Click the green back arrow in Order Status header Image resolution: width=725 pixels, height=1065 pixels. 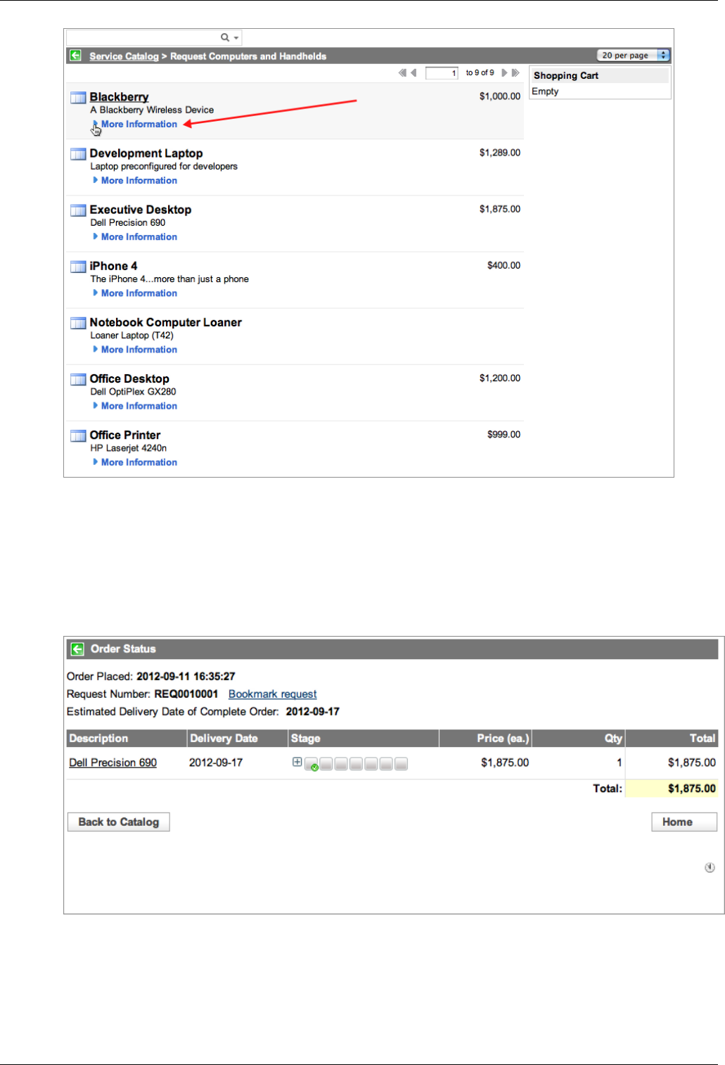(77, 649)
